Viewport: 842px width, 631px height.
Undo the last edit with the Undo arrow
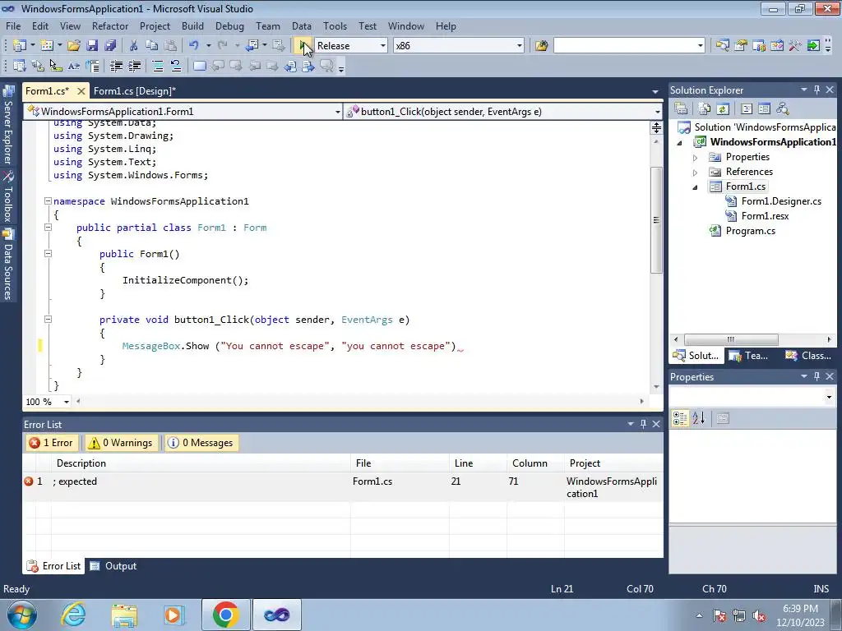point(194,46)
